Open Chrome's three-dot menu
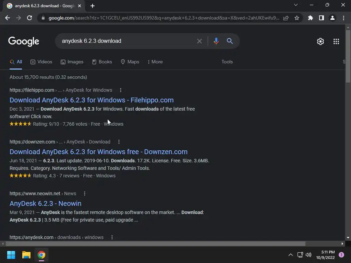Screen dimensions: 351x263 [343, 18]
